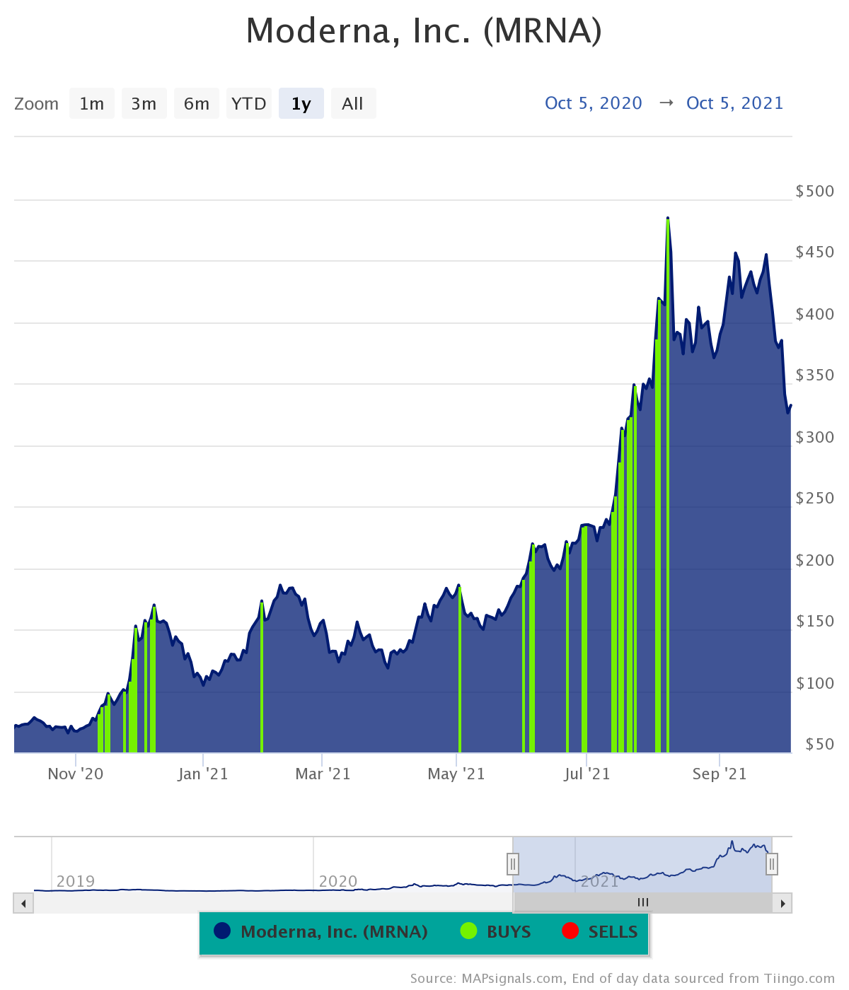Click the 2020 label in navigator

pyautogui.click(x=338, y=881)
